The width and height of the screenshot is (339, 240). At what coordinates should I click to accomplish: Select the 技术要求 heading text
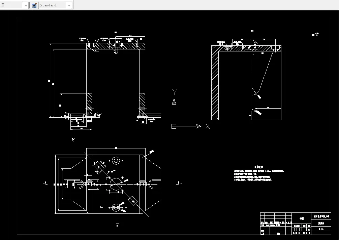click(258, 167)
